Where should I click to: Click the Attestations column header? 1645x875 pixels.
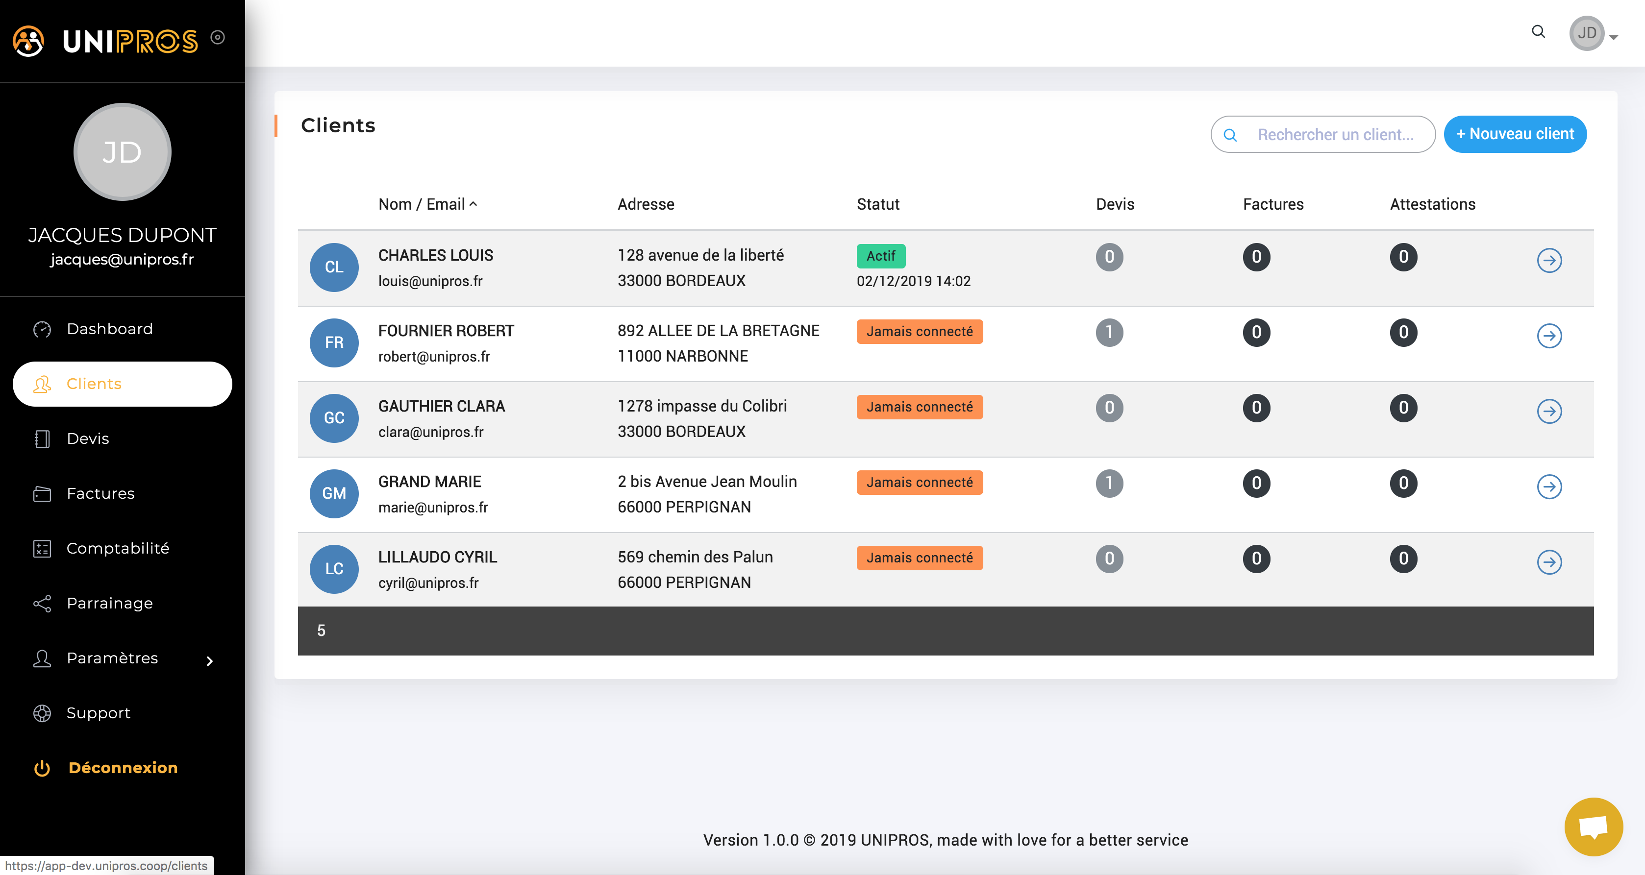click(1432, 204)
